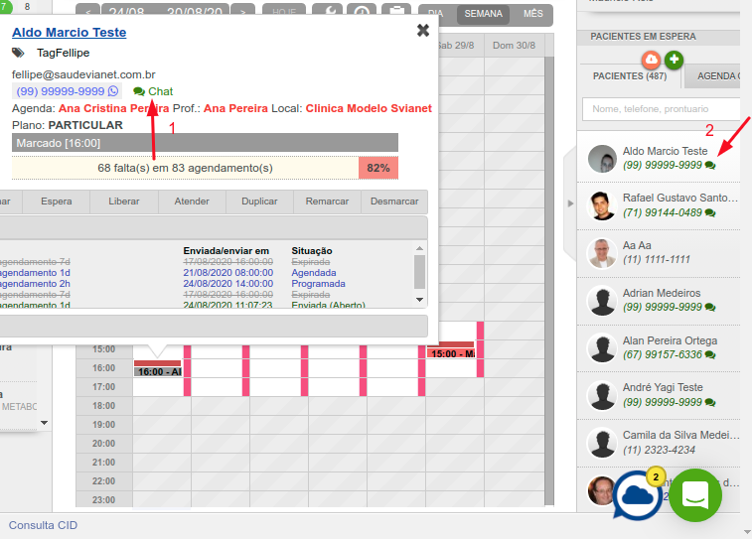The height and width of the screenshot is (539, 752).
Task: Click the calendar vertical scrollbar
Action: pos(549,280)
